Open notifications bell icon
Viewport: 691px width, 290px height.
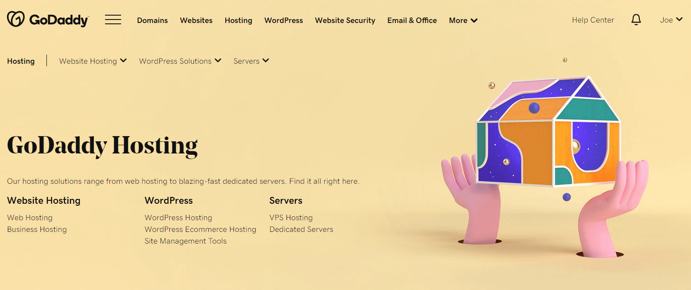point(636,20)
